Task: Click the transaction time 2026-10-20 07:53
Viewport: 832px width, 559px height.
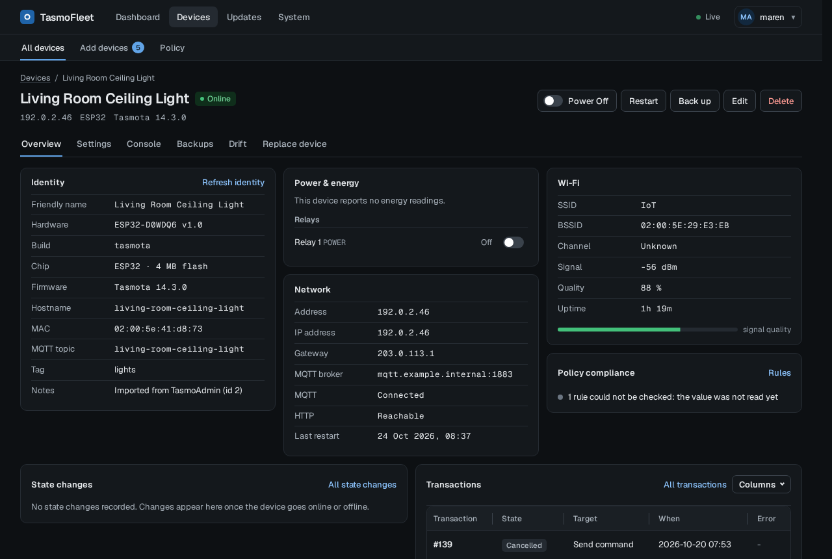Action: pyautogui.click(x=695, y=544)
